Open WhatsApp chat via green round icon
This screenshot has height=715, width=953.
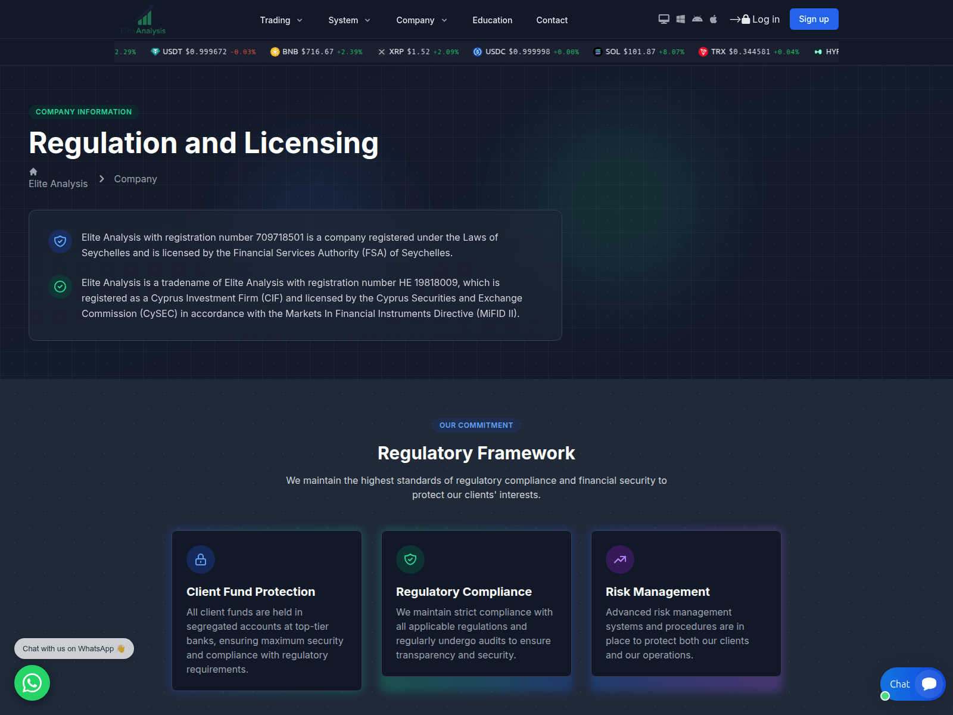coord(32,683)
